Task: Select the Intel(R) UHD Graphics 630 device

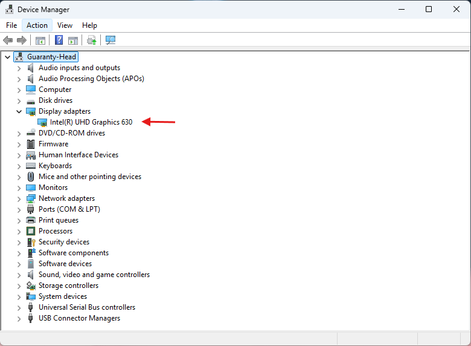Action: click(x=91, y=122)
